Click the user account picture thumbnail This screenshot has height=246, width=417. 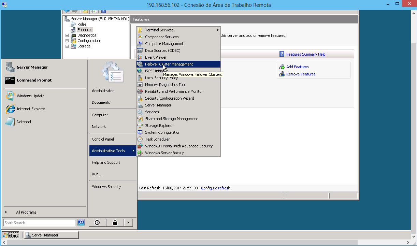coord(113,72)
